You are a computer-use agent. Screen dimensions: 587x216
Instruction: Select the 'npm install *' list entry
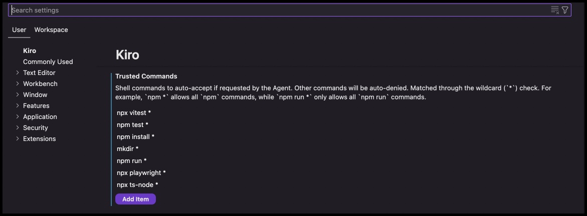[x=135, y=137]
